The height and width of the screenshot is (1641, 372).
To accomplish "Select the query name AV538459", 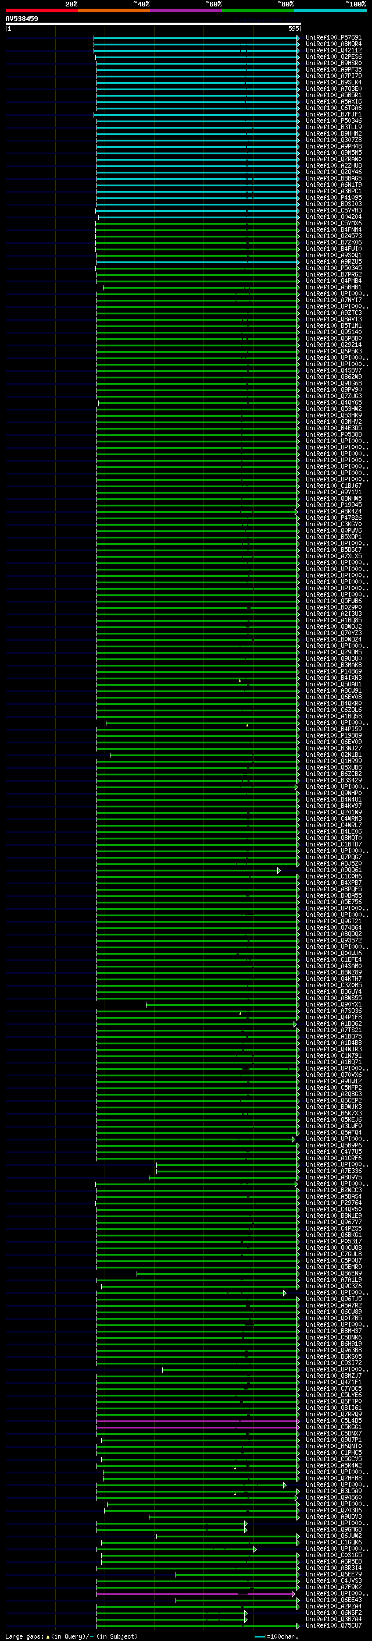I will click(22, 19).
